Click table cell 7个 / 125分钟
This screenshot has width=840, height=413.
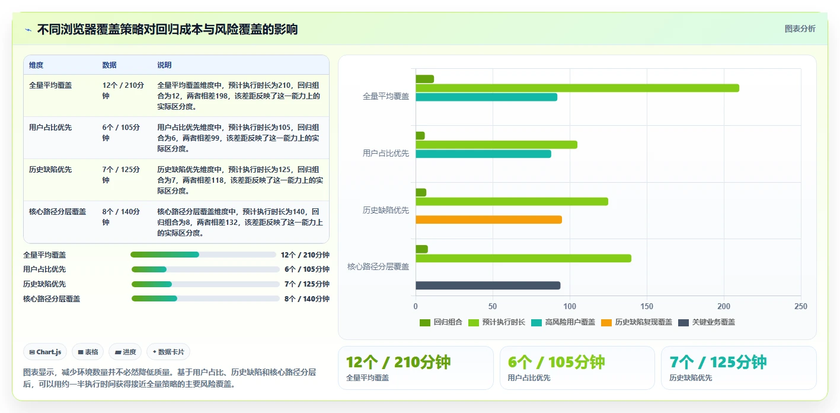(122, 175)
